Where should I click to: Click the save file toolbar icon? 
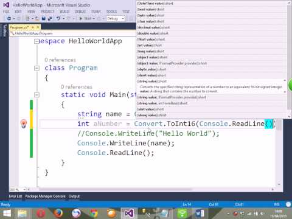(x=43, y=18)
